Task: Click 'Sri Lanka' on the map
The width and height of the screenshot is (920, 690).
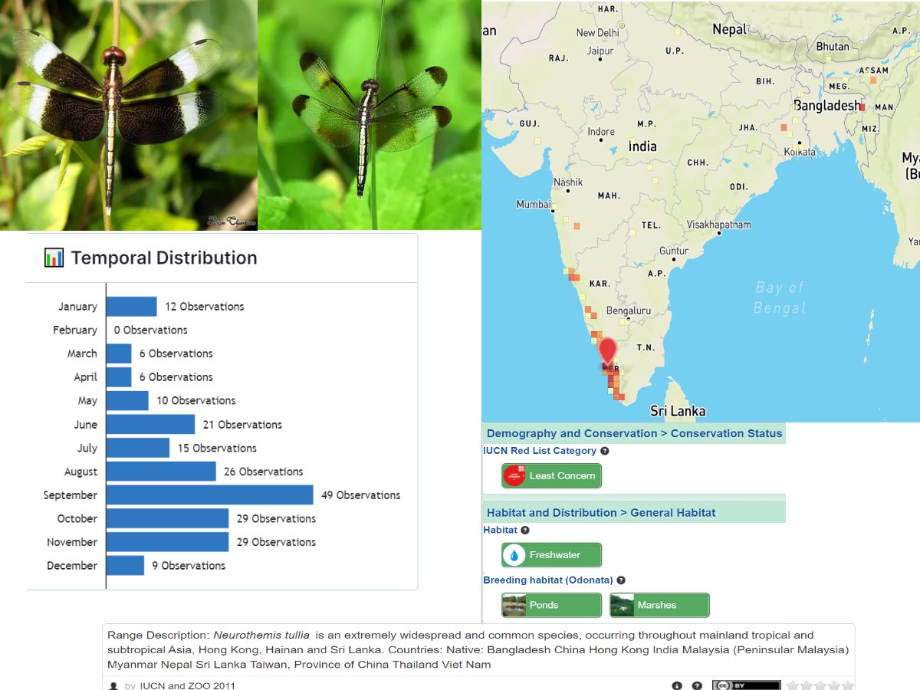Action: click(x=678, y=410)
